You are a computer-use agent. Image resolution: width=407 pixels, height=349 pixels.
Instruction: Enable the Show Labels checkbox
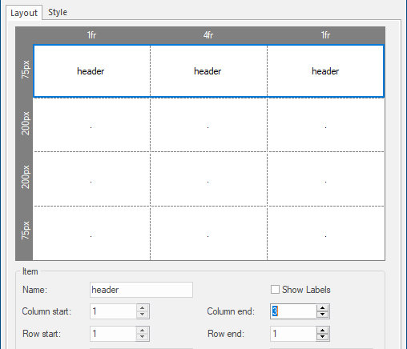point(275,290)
